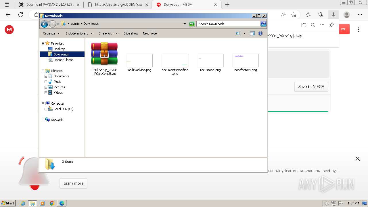Expand the Pictures library node
The height and width of the screenshot is (207, 368).
pyautogui.click(x=46, y=87)
